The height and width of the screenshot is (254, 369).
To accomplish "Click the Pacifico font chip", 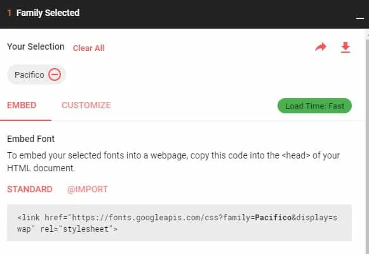I will click(x=36, y=74).
